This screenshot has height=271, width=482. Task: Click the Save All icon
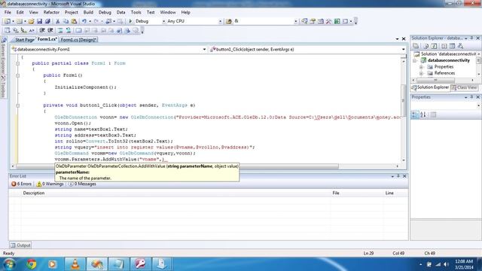47,21
